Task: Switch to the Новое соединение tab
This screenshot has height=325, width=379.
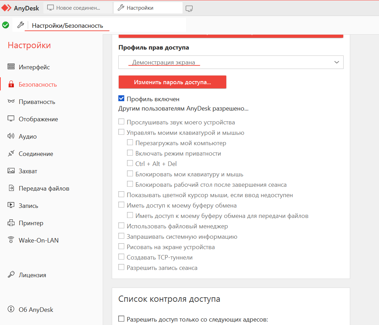Action: pyautogui.click(x=78, y=8)
